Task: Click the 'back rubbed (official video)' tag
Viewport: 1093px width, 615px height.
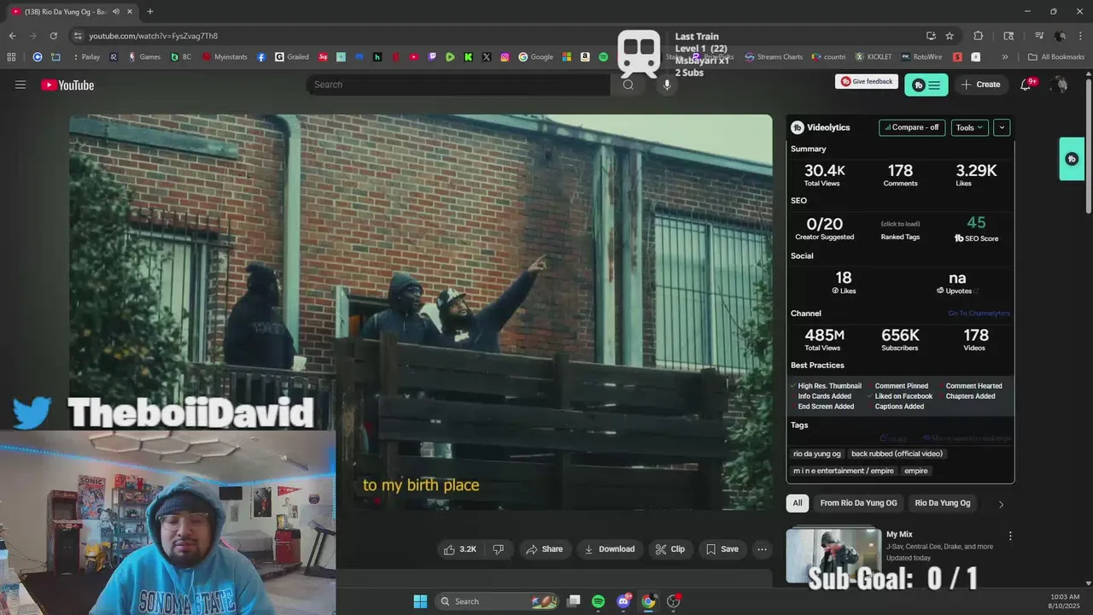Action: 897,454
